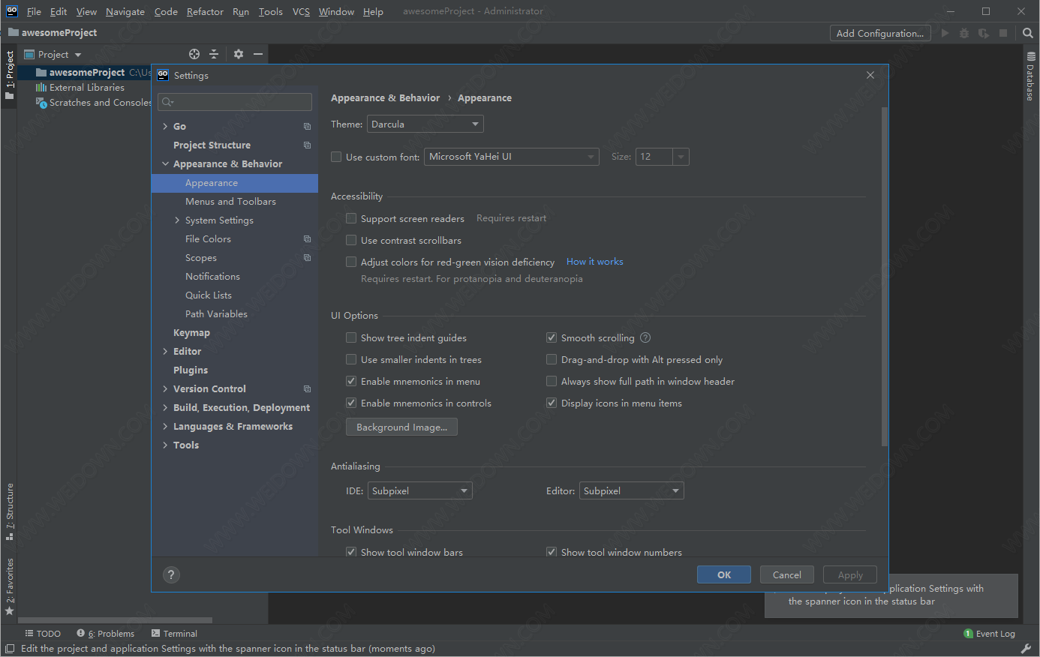Uncheck Smooth scrolling checkbox
1040x657 pixels.
click(x=552, y=337)
